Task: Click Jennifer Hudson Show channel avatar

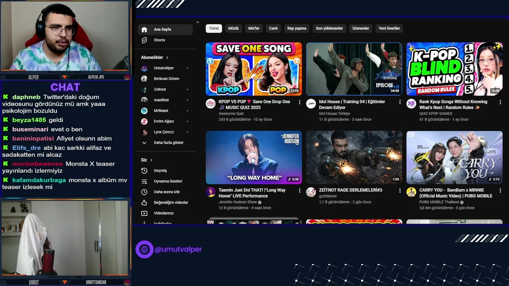Action: point(211,192)
